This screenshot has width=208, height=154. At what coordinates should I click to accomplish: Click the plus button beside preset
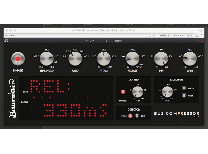click(154, 35)
